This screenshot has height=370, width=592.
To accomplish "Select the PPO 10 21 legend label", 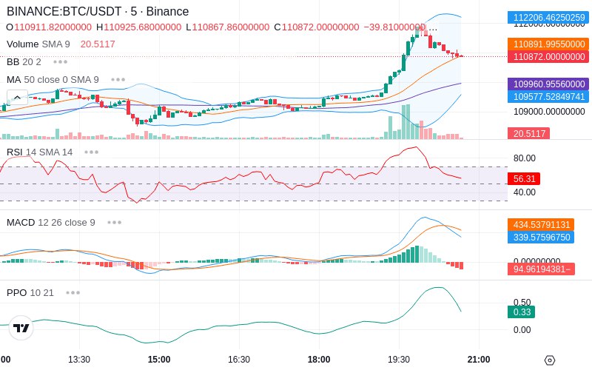I will click(30, 292).
